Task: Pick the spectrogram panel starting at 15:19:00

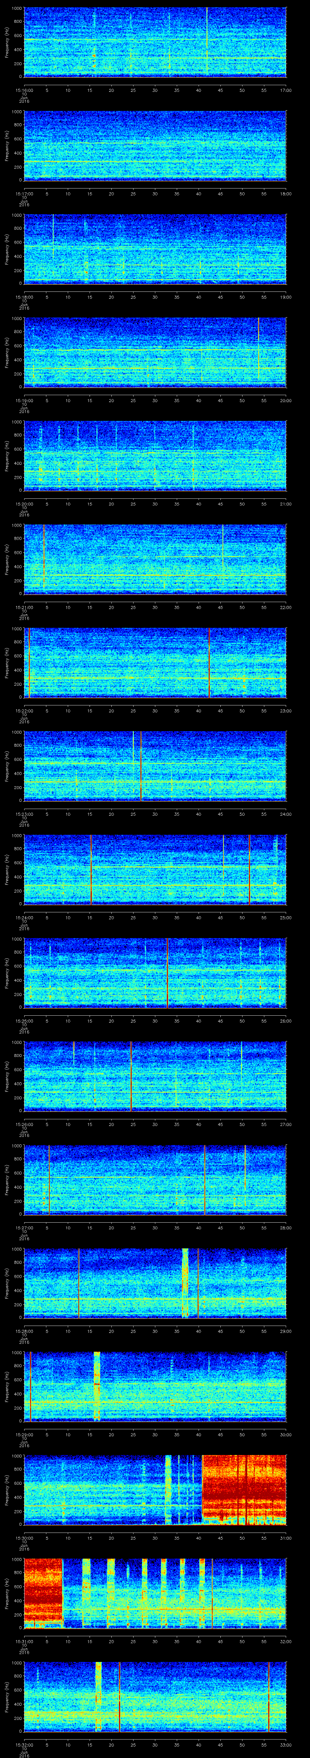Action: (x=155, y=352)
